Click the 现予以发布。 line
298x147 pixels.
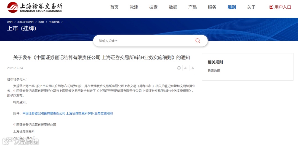point(15,96)
